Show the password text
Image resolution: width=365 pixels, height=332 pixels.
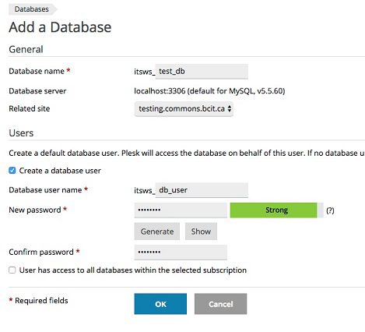tap(201, 231)
